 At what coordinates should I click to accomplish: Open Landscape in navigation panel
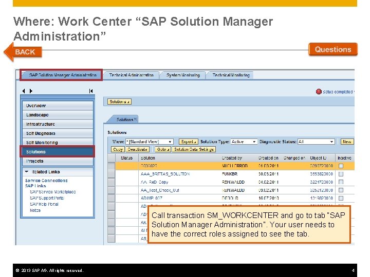58,115
